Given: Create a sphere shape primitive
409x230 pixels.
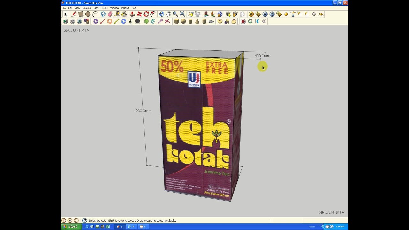Looking at the screenshot, I should click(183, 21).
